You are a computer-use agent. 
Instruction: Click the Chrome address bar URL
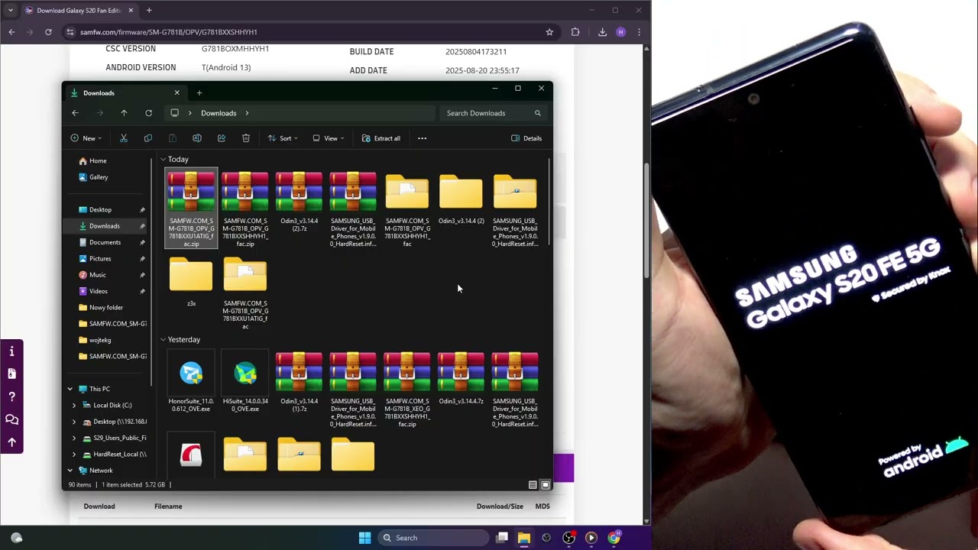pos(169,32)
